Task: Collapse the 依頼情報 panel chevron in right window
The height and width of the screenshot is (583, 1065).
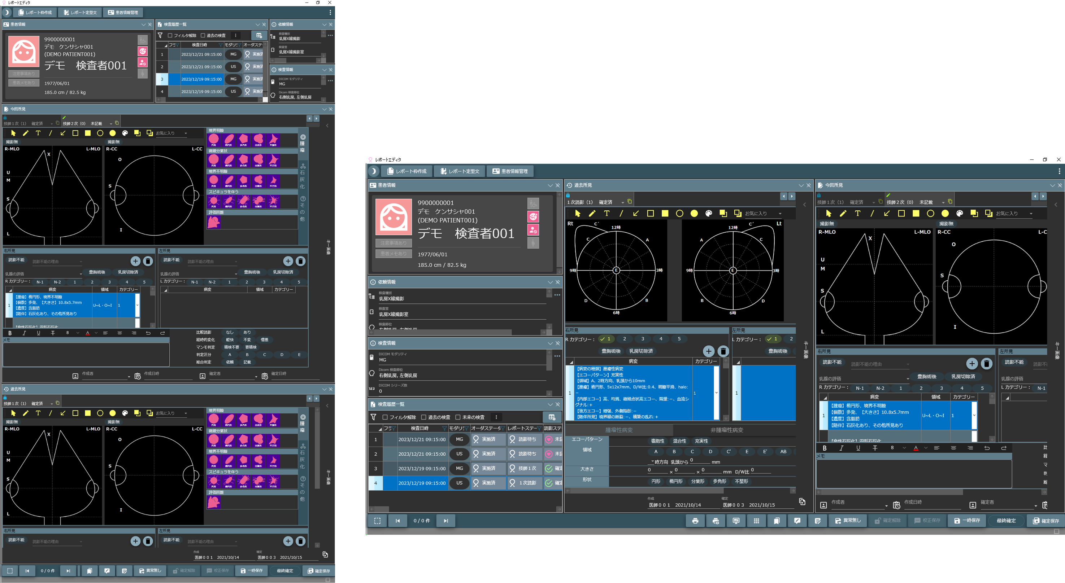Action: click(550, 282)
